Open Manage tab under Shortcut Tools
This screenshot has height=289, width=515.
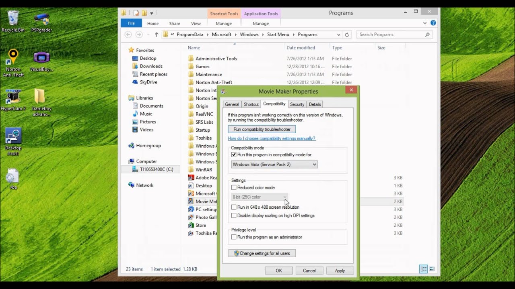tap(224, 24)
